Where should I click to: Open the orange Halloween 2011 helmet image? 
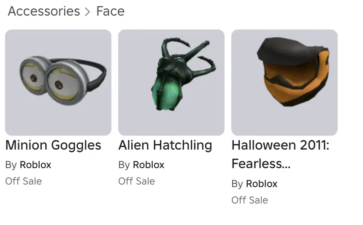click(x=284, y=83)
